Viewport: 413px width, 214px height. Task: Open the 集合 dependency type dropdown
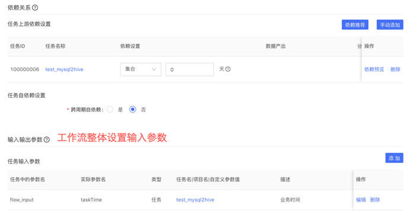(x=140, y=69)
